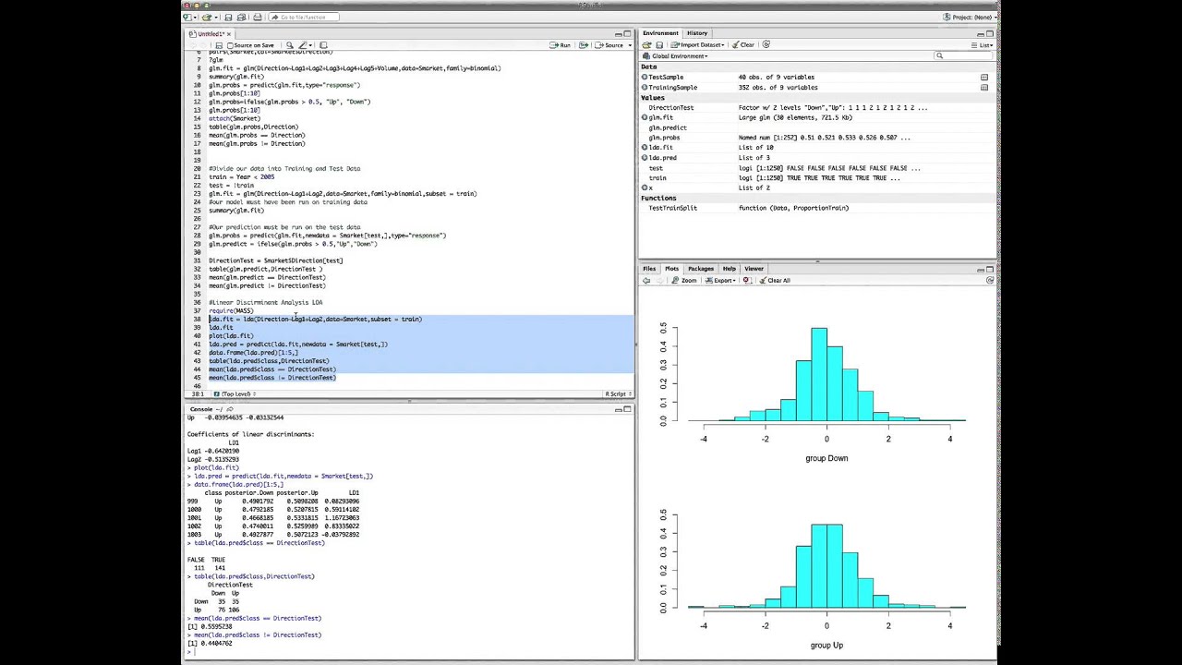Open the code tools wand menu
Screen dimensions: 1182x665
306,45
